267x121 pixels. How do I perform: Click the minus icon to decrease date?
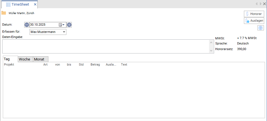pos(27,25)
